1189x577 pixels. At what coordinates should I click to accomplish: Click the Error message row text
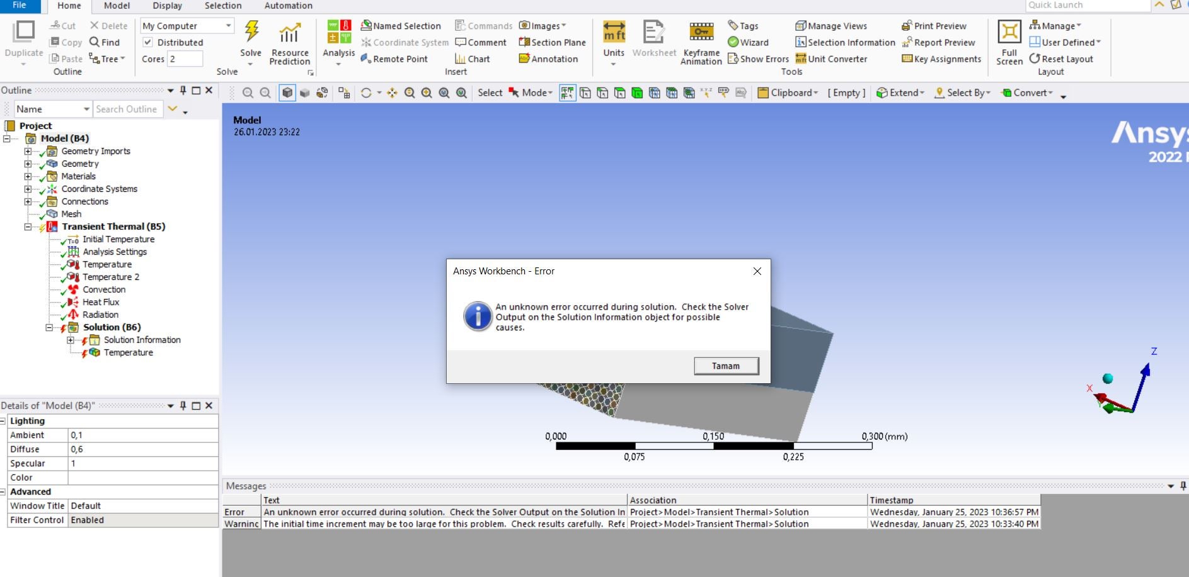444,512
